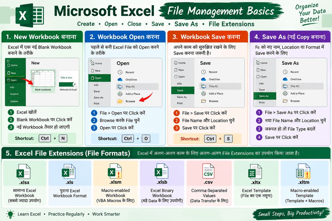Click the .xltx Excel template icon
The height and width of the screenshot is (221, 332).
coord(255,171)
